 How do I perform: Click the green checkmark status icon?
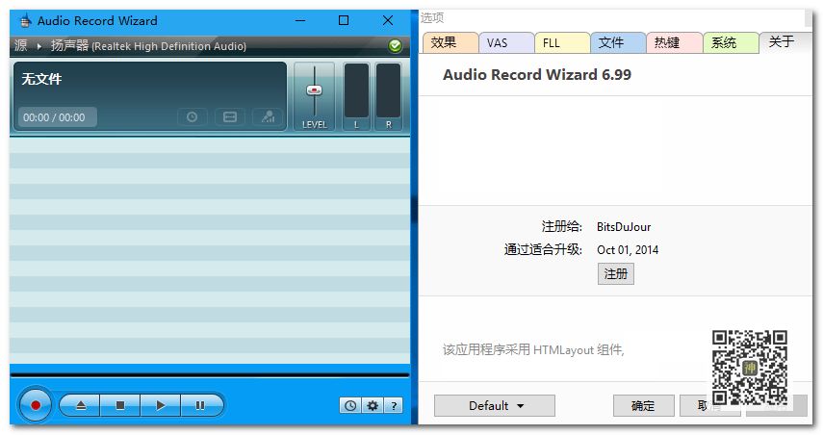tap(396, 46)
